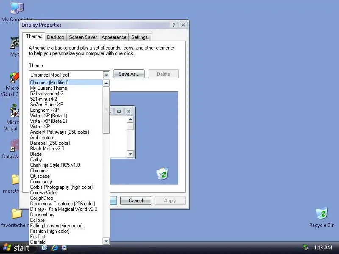Choose the 521-advance4-2 theme

coord(66,94)
